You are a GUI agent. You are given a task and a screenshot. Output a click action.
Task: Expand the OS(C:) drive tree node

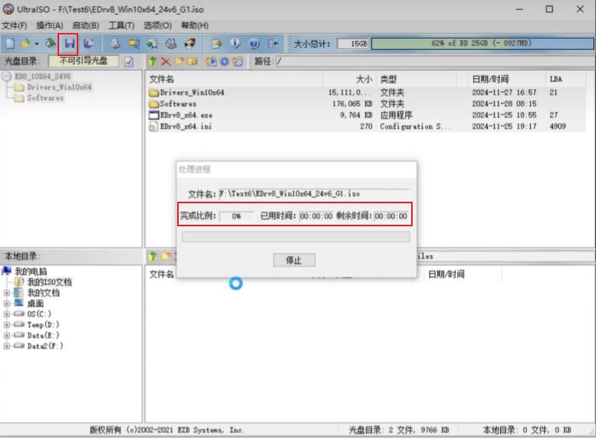pyautogui.click(x=7, y=315)
